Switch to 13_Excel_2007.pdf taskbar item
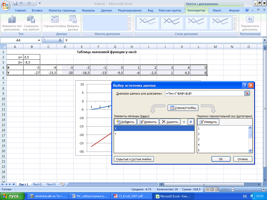Image resolution: width=267 pixels, height=200 pixels. click(131, 196)
